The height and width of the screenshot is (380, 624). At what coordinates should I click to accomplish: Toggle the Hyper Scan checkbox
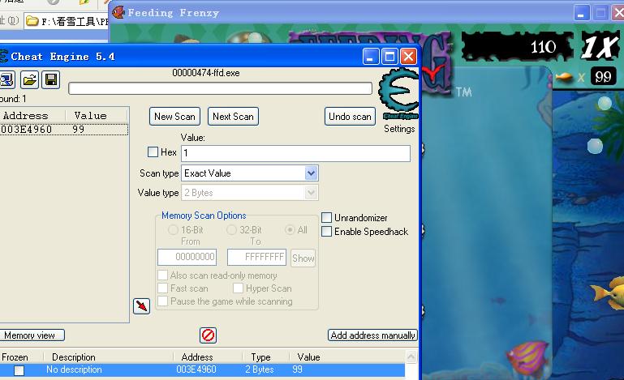(x=238, y=288)
